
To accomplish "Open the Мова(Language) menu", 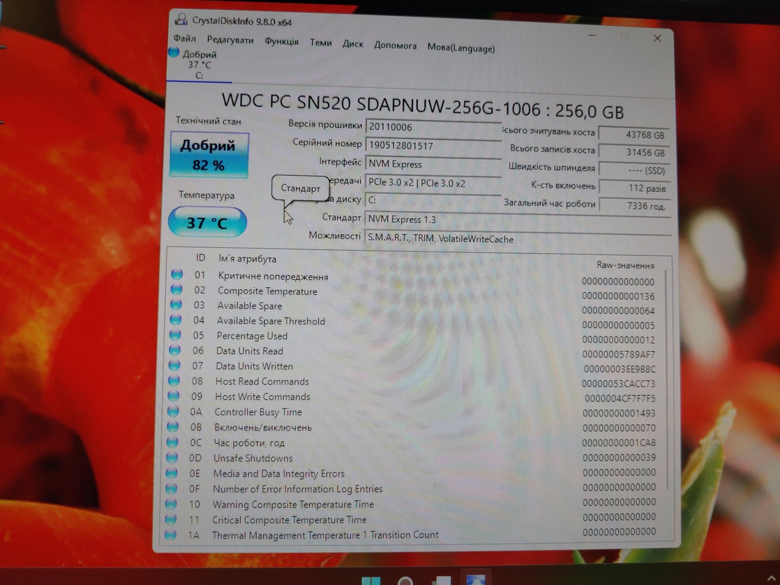I will [461, 48].
